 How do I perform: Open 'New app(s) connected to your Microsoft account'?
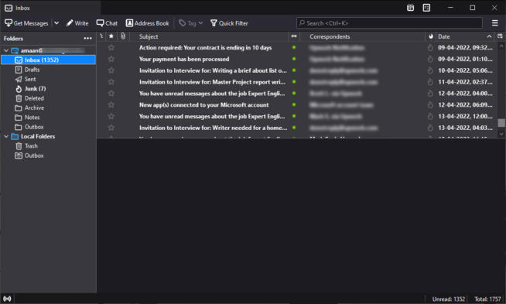coord(203,105)
